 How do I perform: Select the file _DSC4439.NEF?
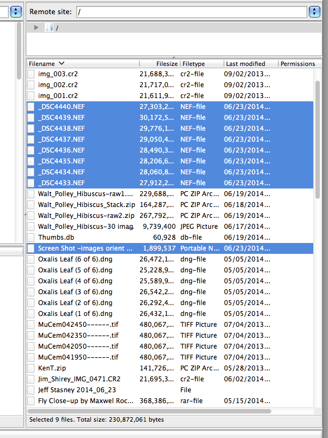170,118
